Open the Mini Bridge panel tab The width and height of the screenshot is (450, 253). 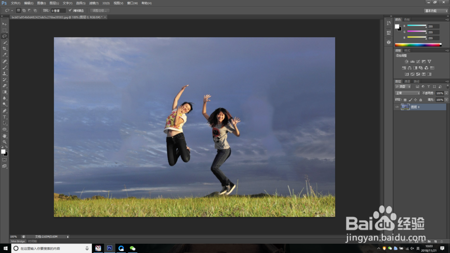(x=18, y=241)
